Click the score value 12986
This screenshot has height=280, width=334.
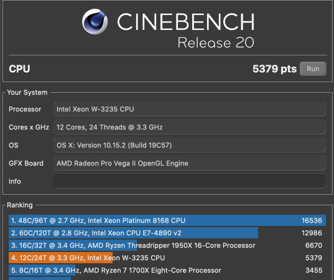[x=312, y=233]
